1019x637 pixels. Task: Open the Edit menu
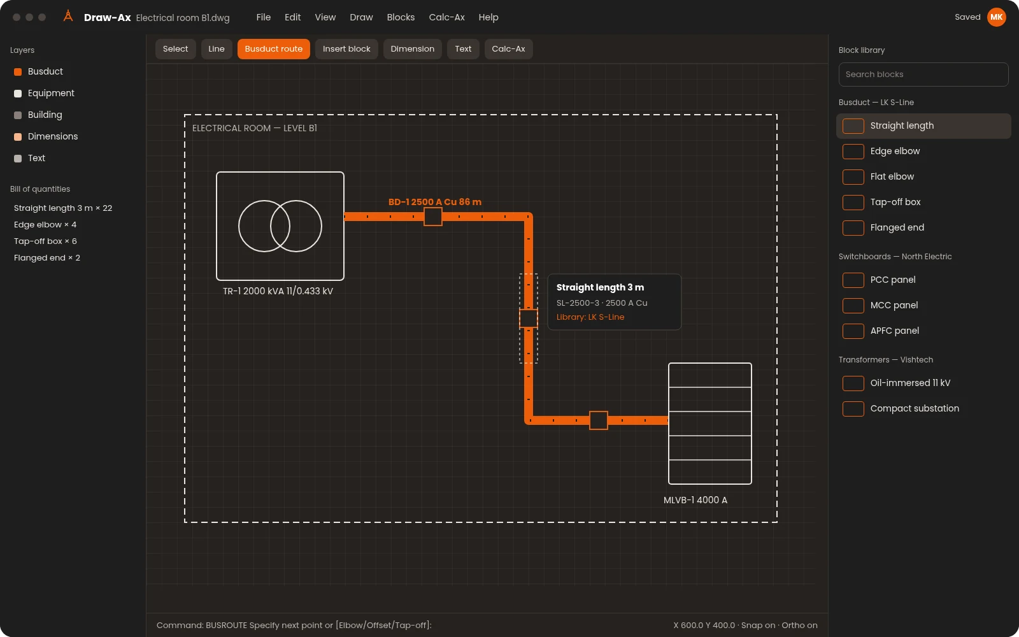293,17
